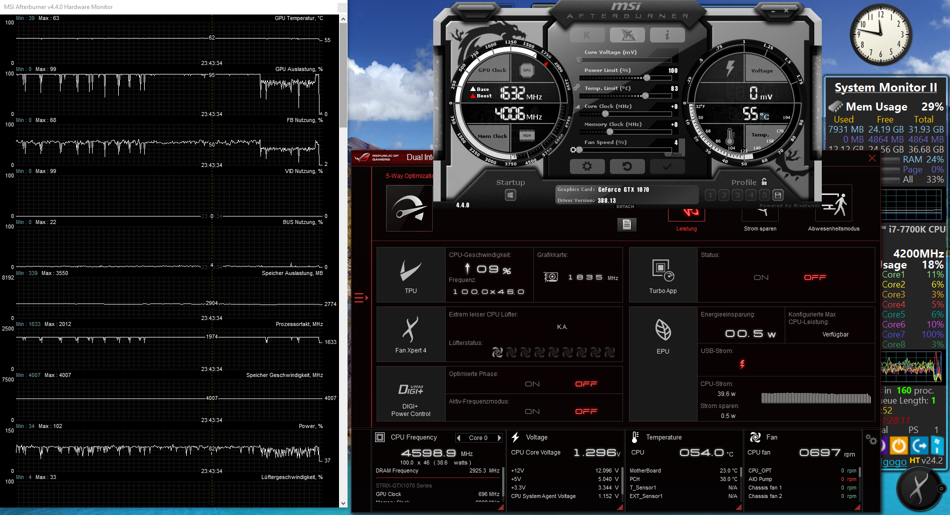Click the blue log-off arrow icon in gadget
Viewport: 950px width, 515px height.
tap(919, 445)
